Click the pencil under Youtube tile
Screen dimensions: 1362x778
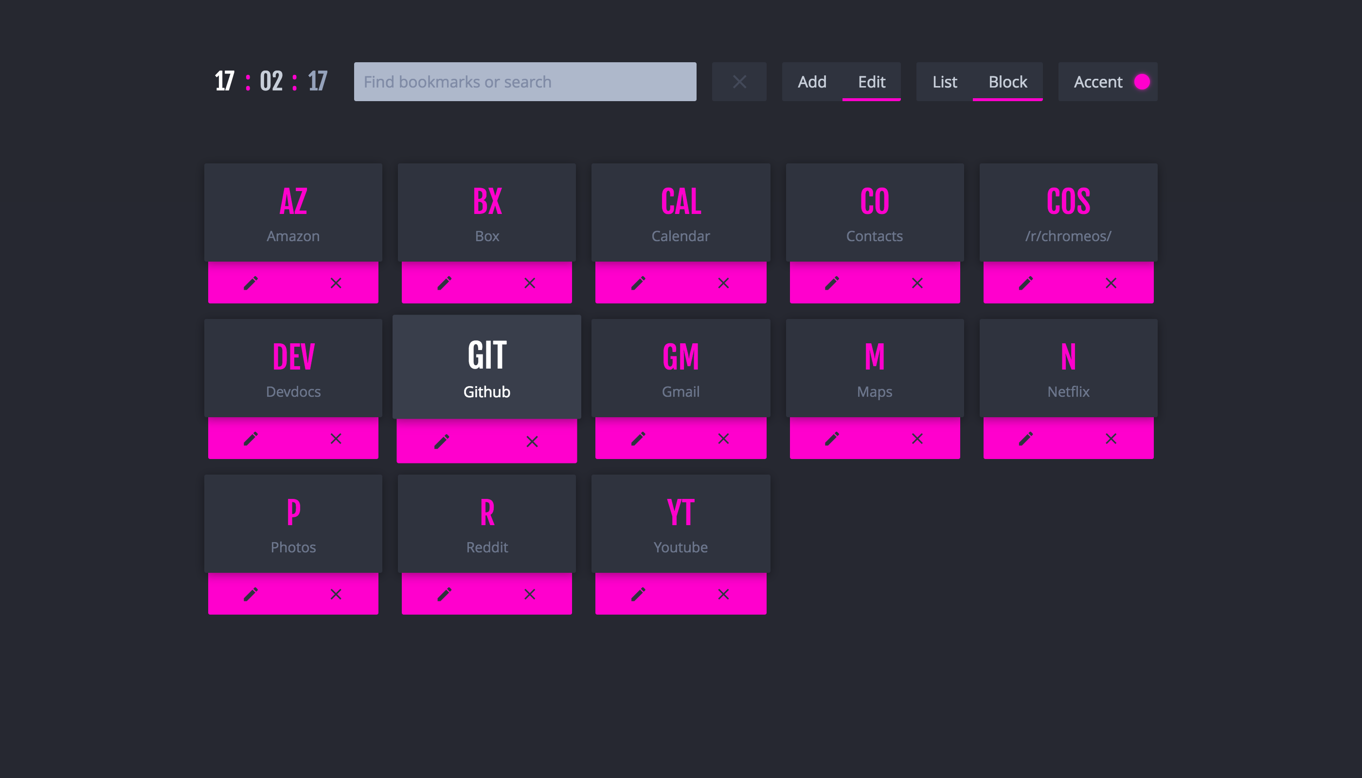pos(638,594)
